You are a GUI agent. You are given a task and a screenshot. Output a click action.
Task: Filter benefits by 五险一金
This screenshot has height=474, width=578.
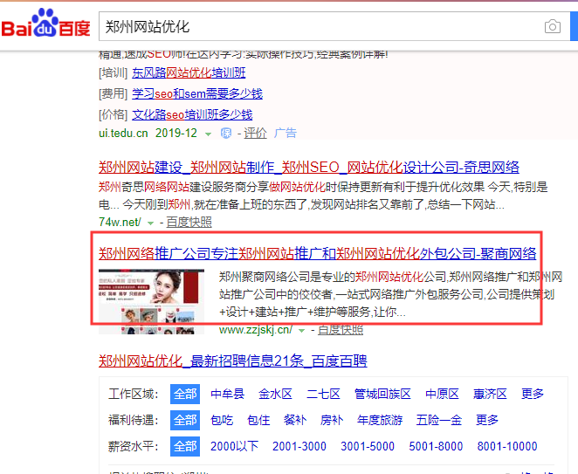[x=439, y=420]
